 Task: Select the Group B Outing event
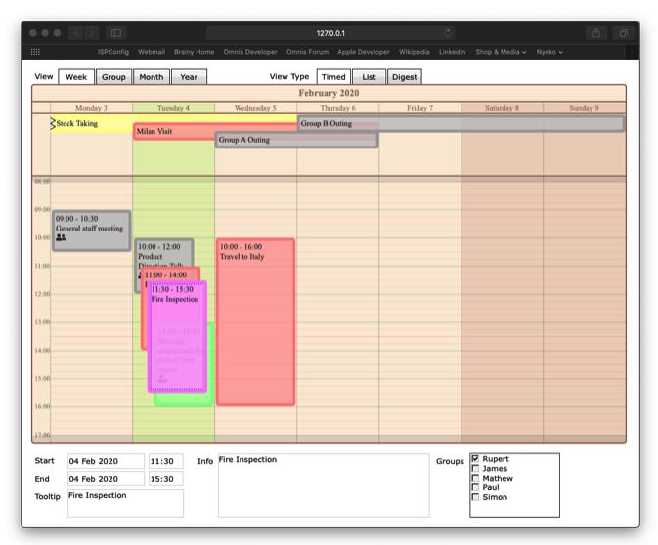click(461, 123)
